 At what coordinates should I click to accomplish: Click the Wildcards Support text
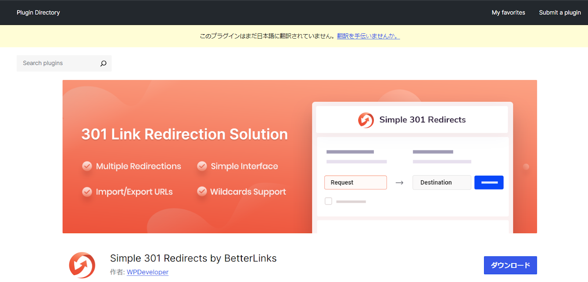tap(248, 192)
